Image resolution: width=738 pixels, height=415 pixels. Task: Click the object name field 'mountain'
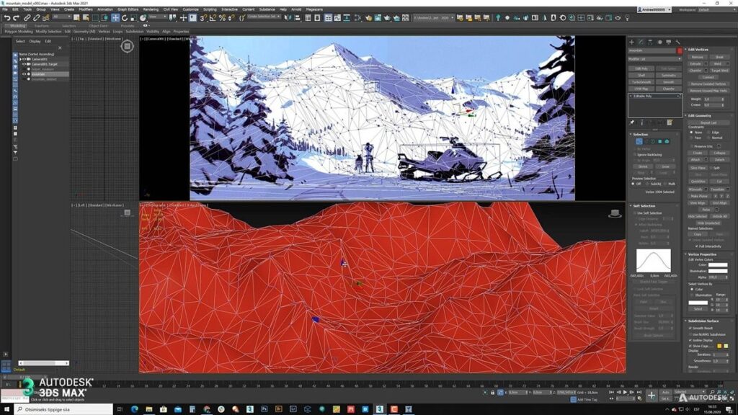point(652,50)
